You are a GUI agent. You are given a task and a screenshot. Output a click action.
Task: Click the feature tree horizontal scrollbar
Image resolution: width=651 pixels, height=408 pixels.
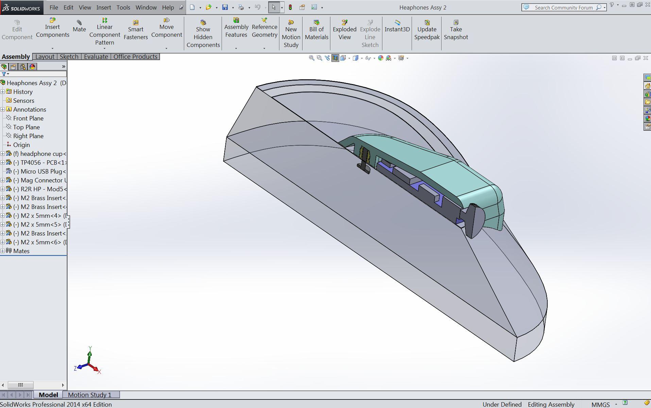(33, 385)
